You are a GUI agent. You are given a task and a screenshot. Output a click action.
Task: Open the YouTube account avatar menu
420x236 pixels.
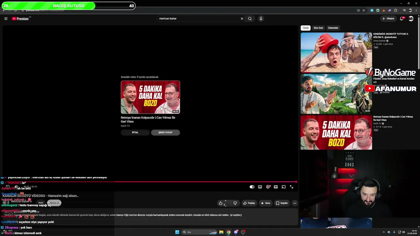[411, 19]
